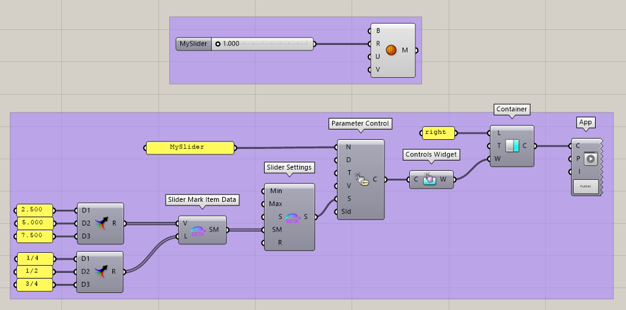The image size is (626, 310).
Task: Click merge icon fed by 2.500 panel
Action: 101,223
